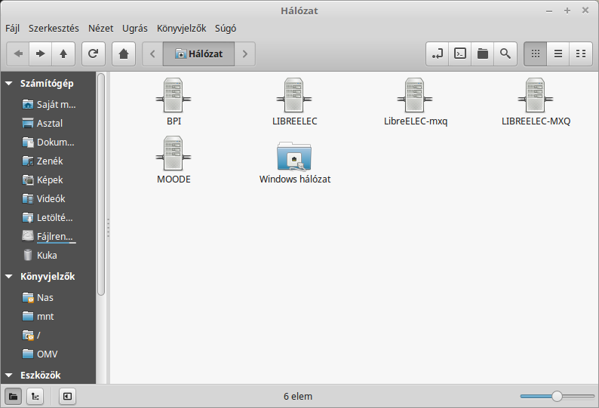Click the Hálózat path bar button
This screenshot has height=408, width=599.
[x=198, y=54]
